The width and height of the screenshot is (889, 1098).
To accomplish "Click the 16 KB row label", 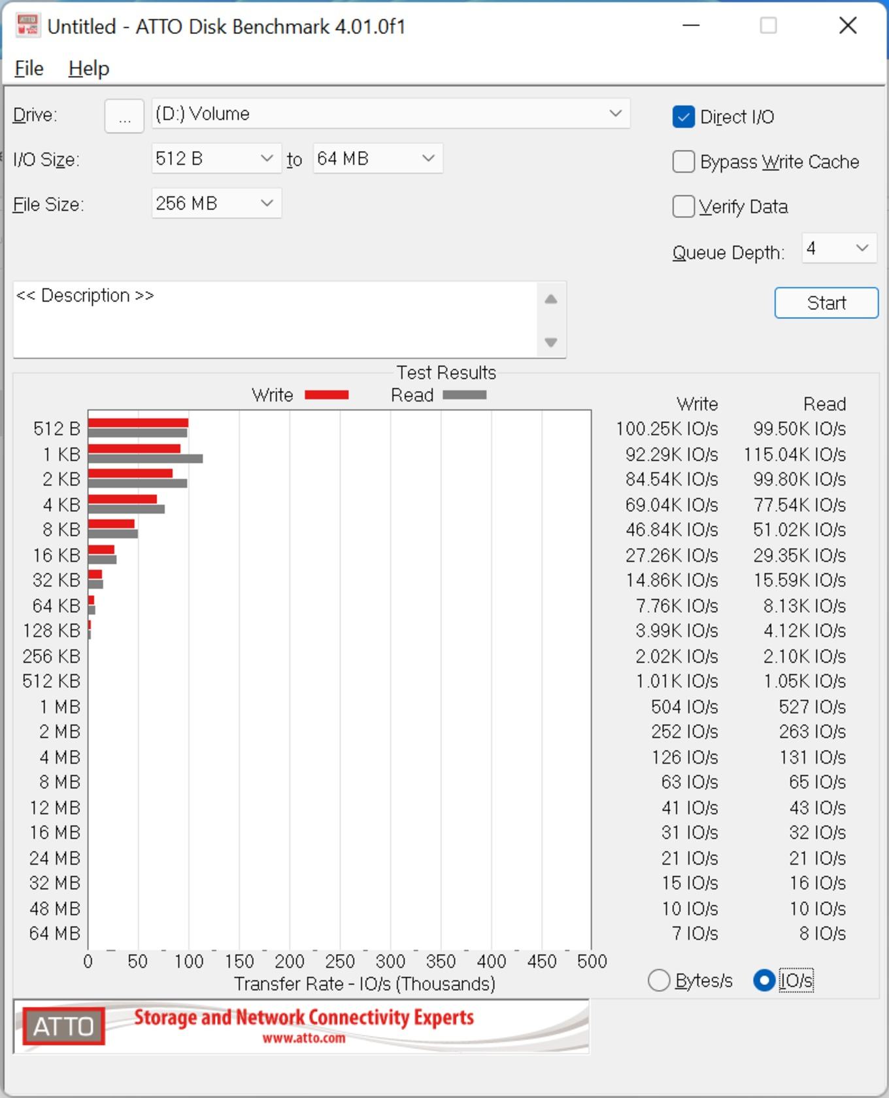I will [57, 556].
